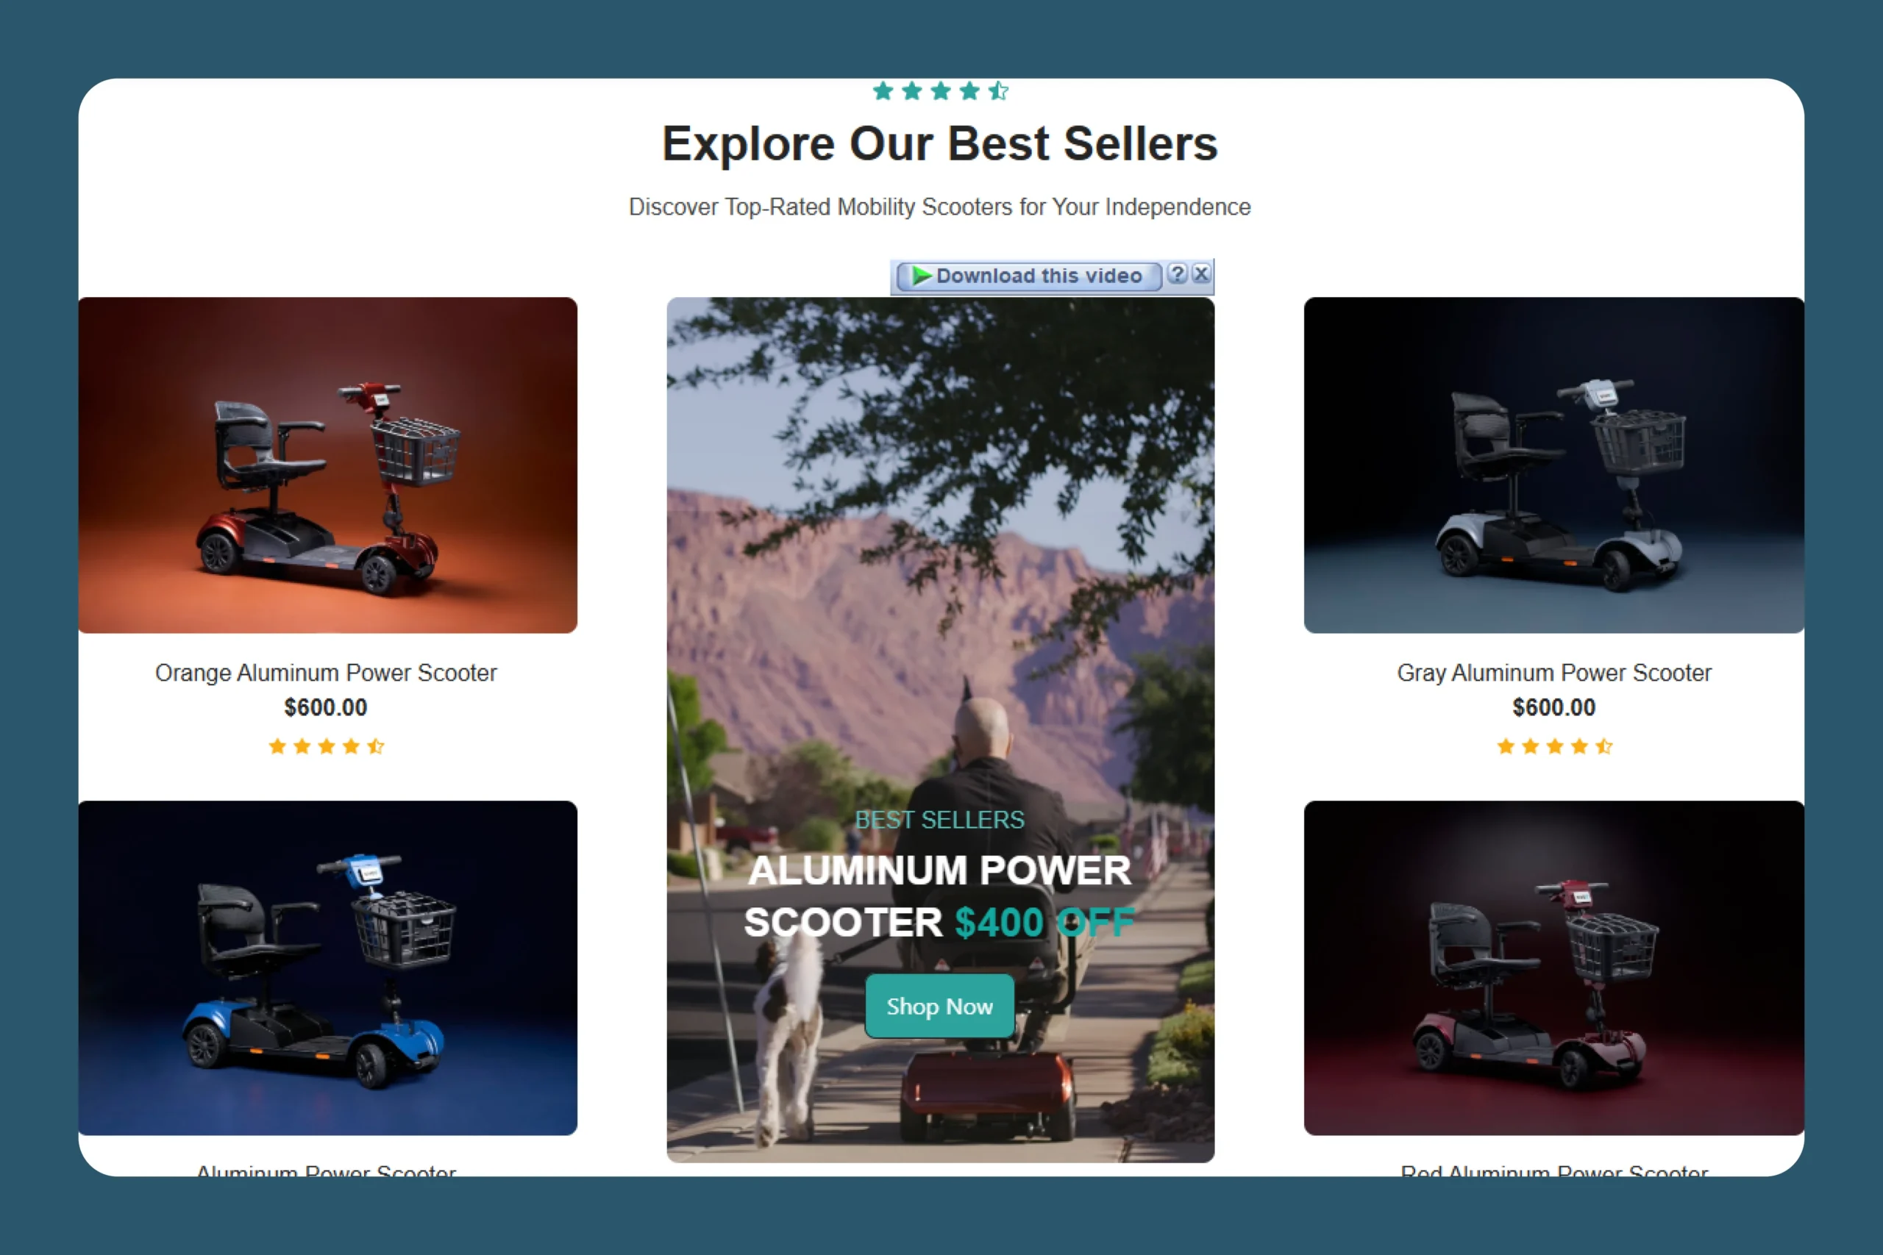This screenshot has width=1883, height=1255.
Task: Click the Red Aluminum Power Scooter title
Action: [x=1554, y=1170]
